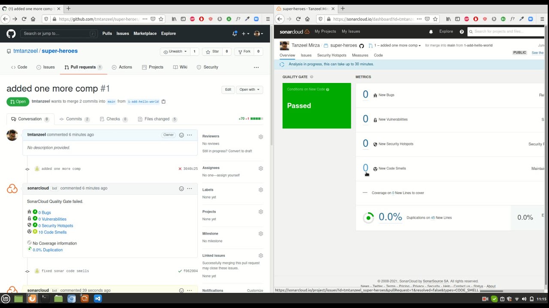Open SonarCloud notifications bell
This screenshot has height=308, width=549.
[431, 32]
